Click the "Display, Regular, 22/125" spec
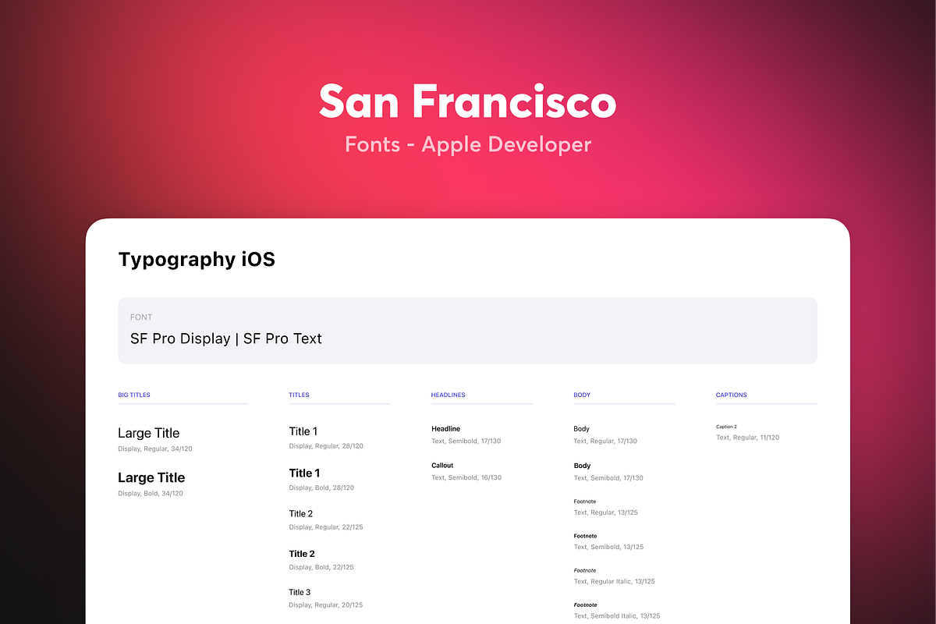The height and width of the screenshot is (624, 936). click(326, 527)
